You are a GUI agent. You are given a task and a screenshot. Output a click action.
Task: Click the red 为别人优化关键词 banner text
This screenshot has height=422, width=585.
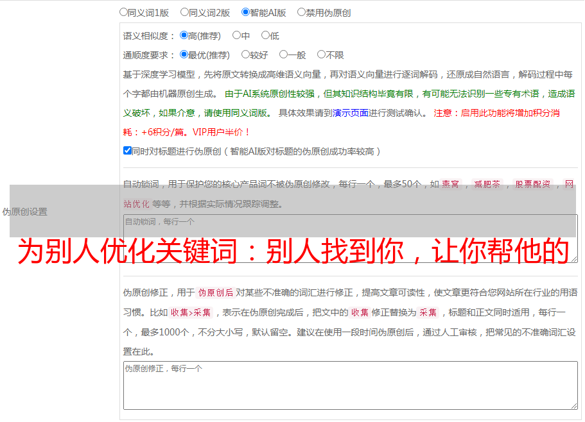click(x=293, y=252)
